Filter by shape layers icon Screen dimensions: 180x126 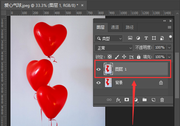(154, 38)
